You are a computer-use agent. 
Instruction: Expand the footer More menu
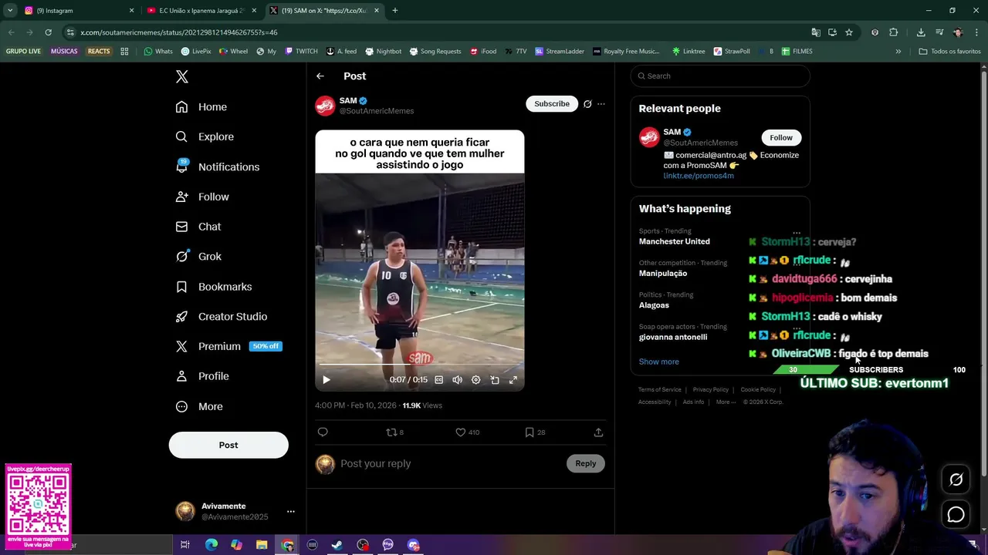(x=726, y=402)
